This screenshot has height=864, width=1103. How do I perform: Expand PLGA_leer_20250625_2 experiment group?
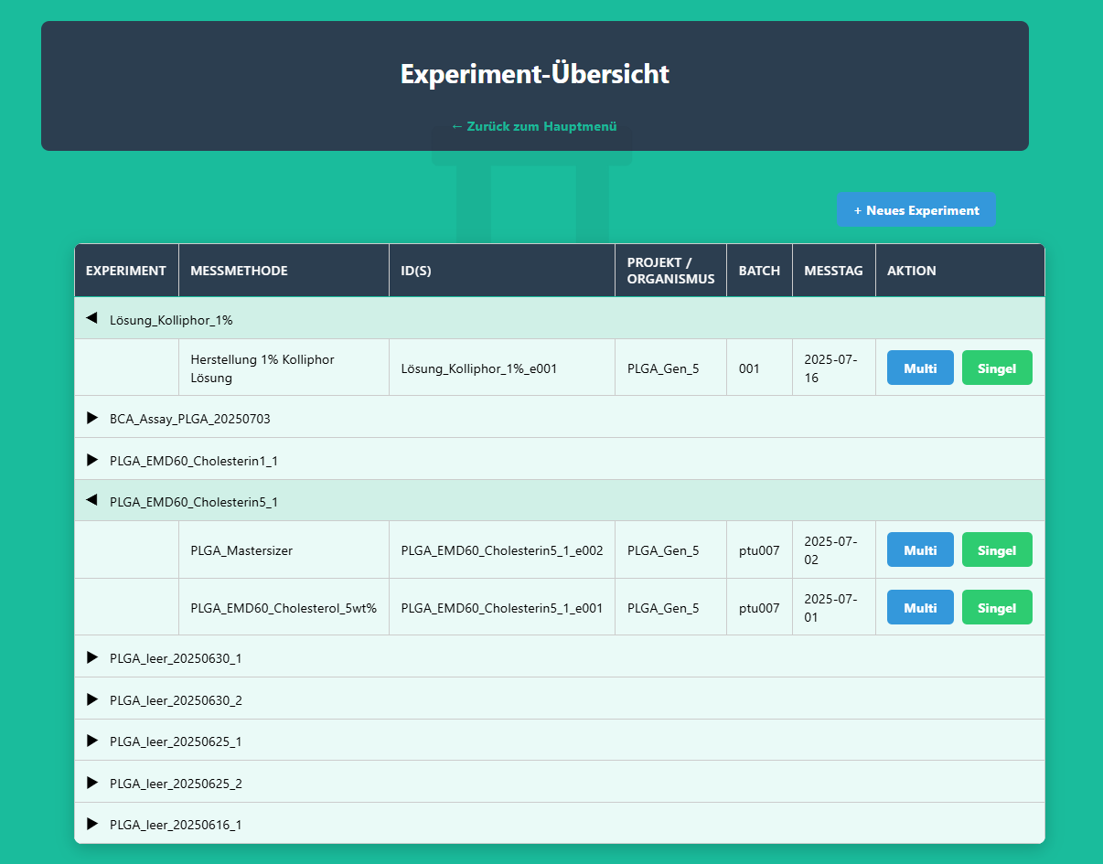[91, 783]
